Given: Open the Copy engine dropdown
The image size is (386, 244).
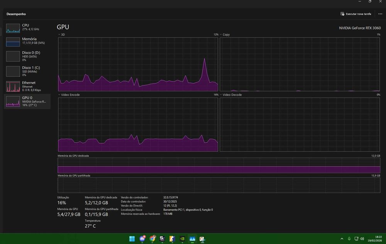Looking at the screenshot, I should coord(225,35).
